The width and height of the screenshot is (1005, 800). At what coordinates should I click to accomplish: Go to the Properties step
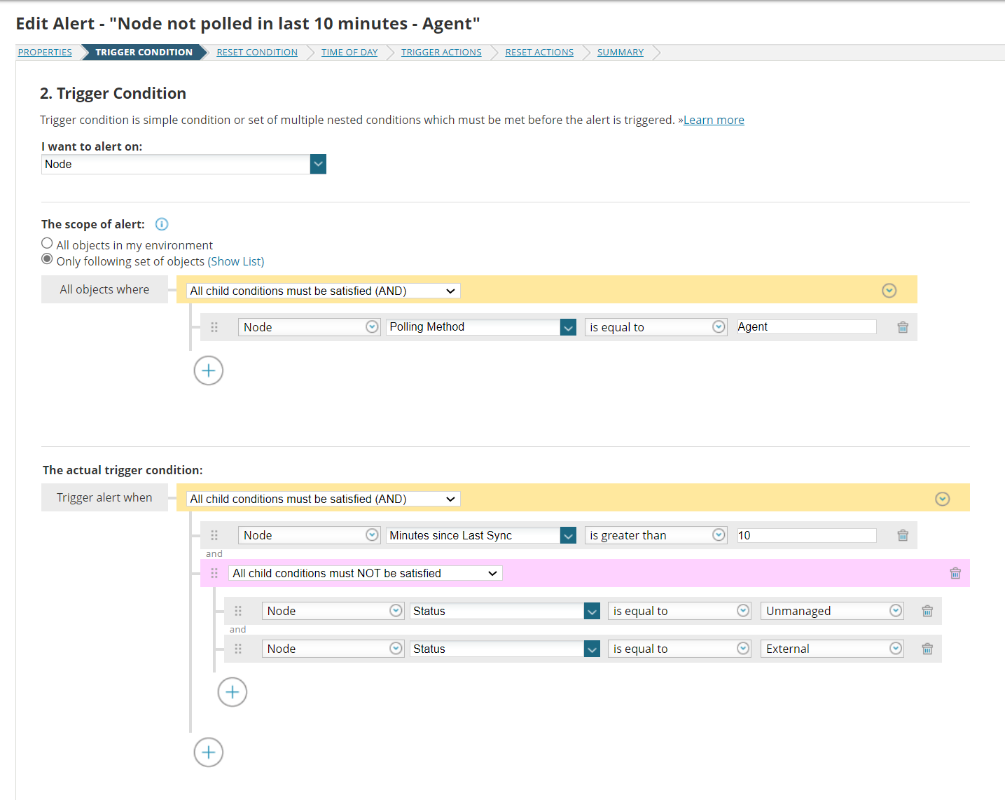click(x=45, y=53)
